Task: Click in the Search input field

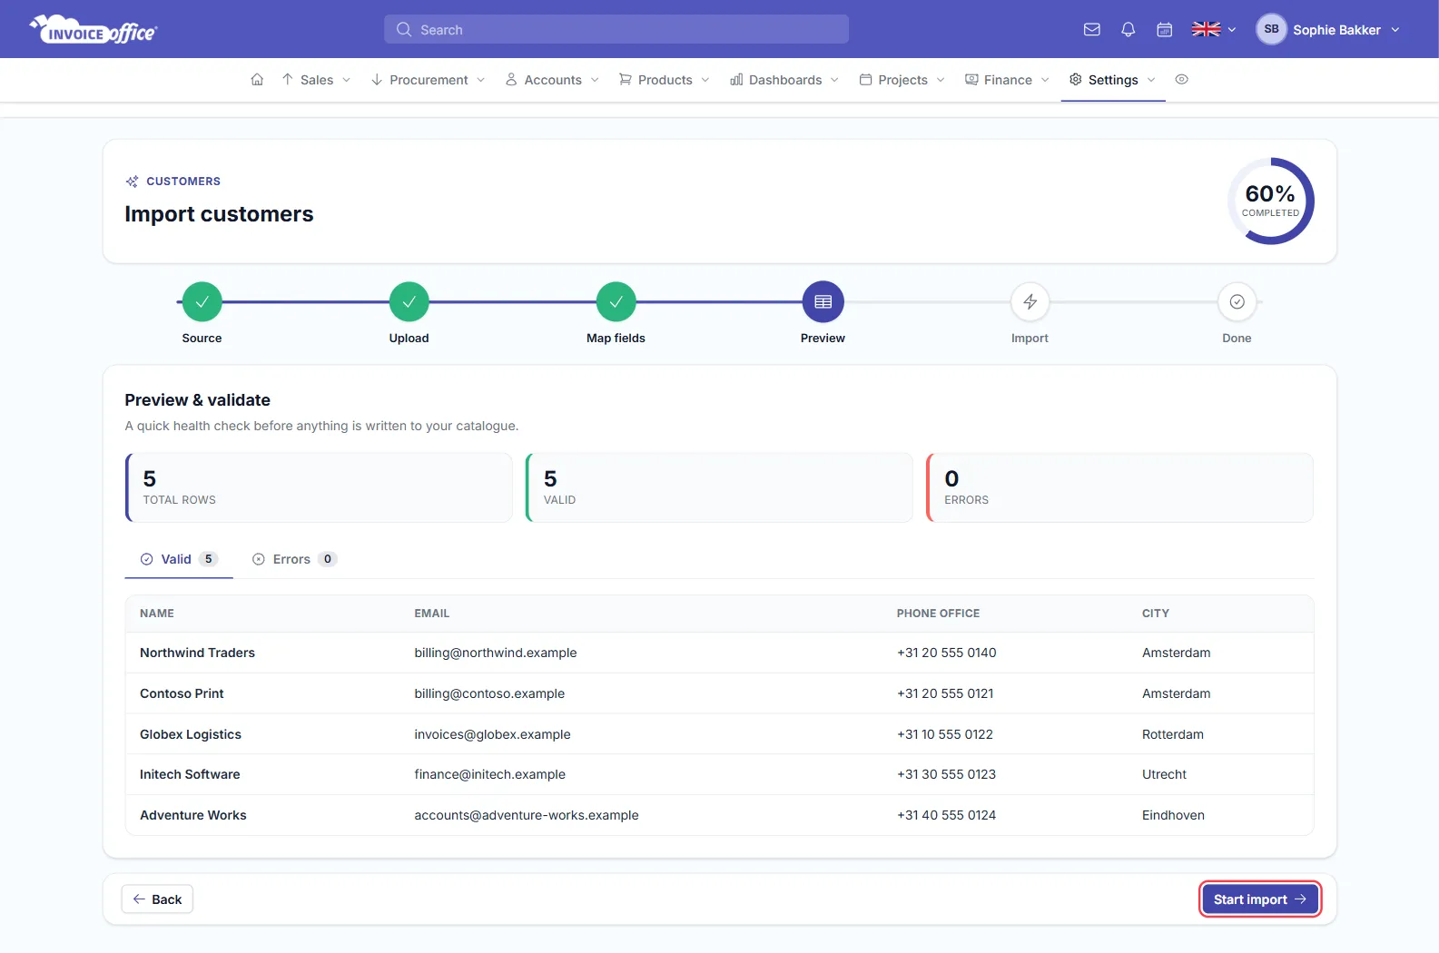Action: (616, 29)
